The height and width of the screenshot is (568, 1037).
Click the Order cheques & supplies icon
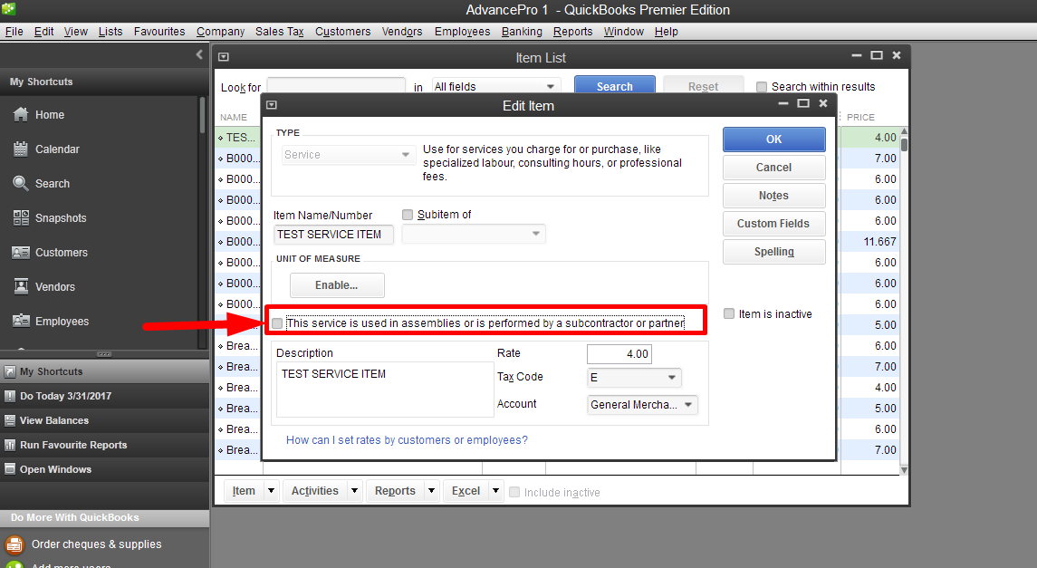pos(14,544)
